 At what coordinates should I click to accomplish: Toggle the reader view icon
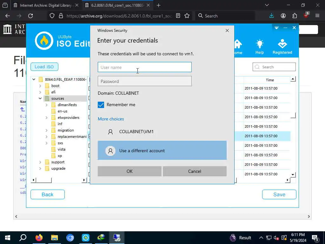click(178, 16)
